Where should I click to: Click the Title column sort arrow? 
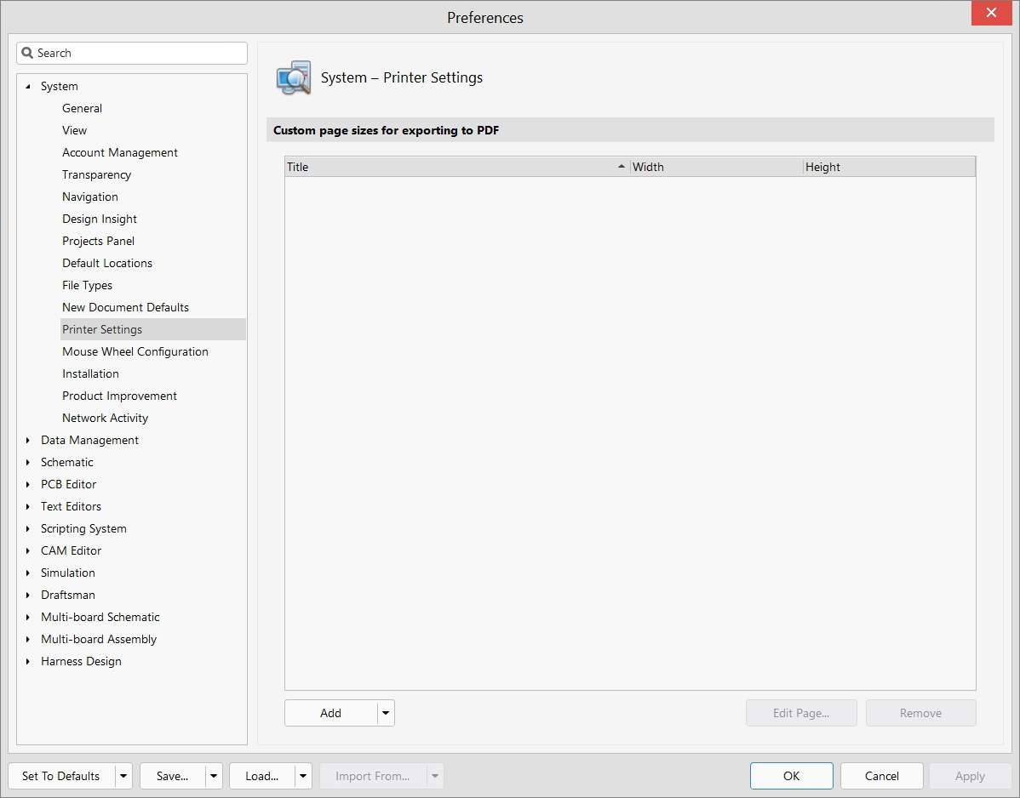tap(622, 167)
